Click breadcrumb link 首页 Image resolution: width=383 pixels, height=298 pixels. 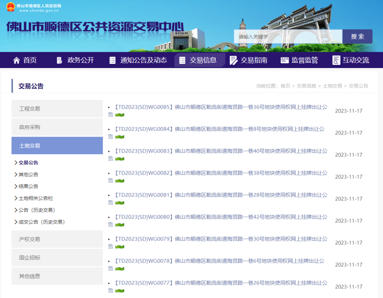285,86
